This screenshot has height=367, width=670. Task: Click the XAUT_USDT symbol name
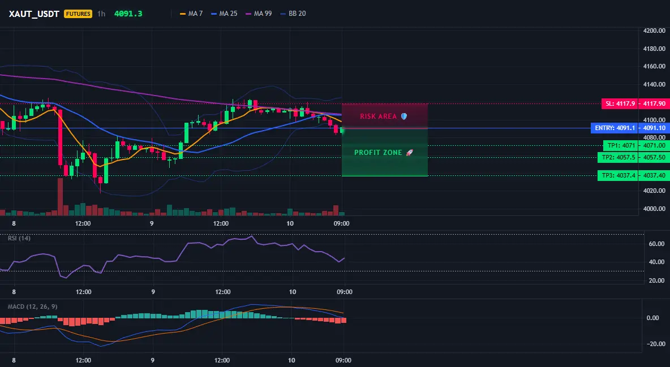pos(34,14)
